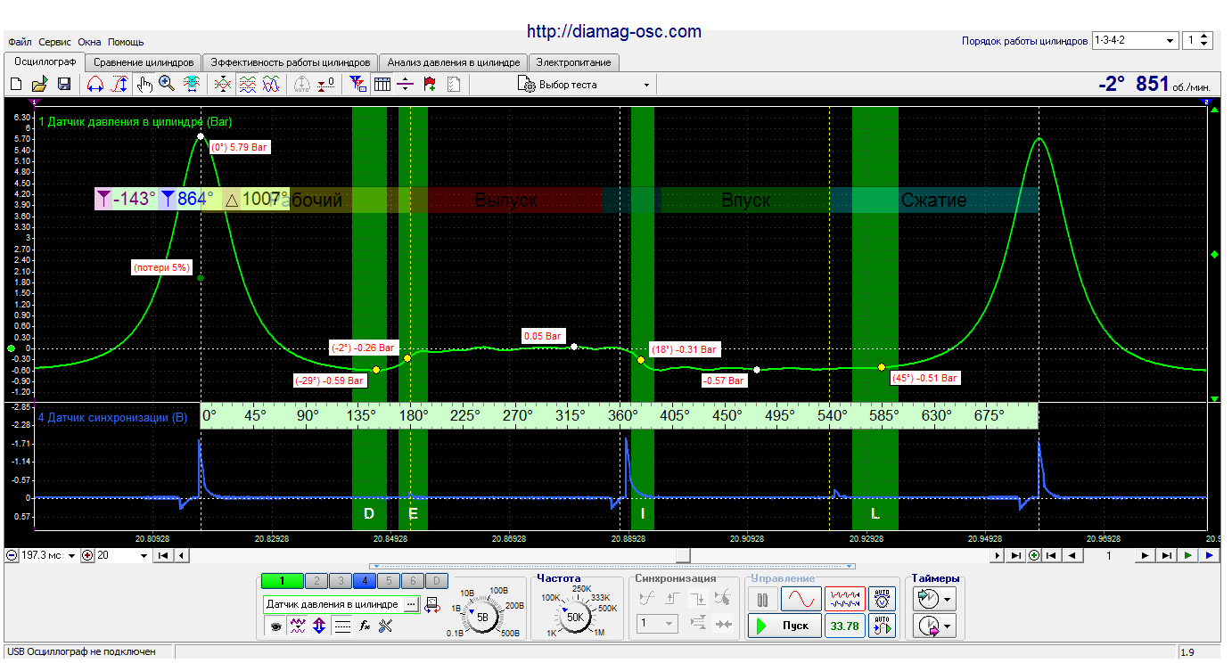The image size is (1232, 663).
Task: Click the horizontal timeline scrollbar thumb
Action: [x=683, y=555]
